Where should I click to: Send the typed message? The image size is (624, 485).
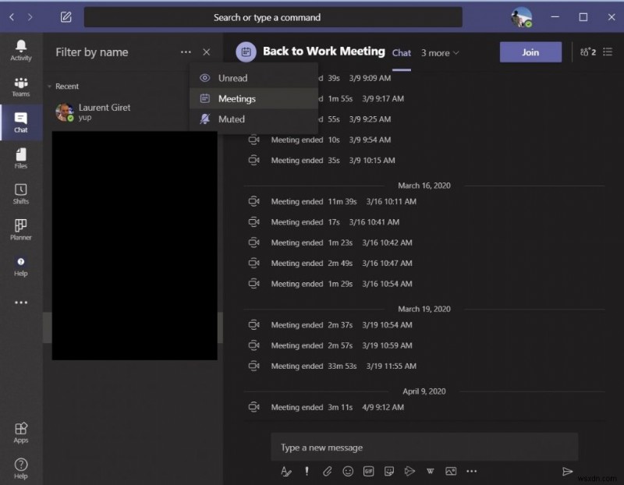click(x=569, y=471)
